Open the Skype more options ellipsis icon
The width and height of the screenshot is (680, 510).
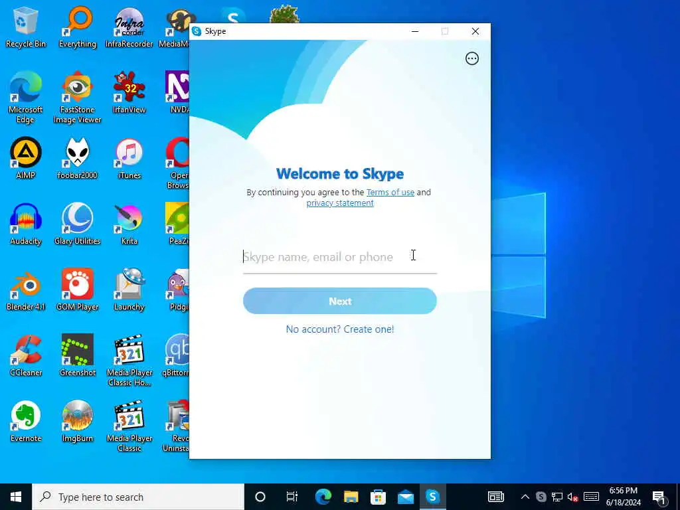tap(472, 58)
